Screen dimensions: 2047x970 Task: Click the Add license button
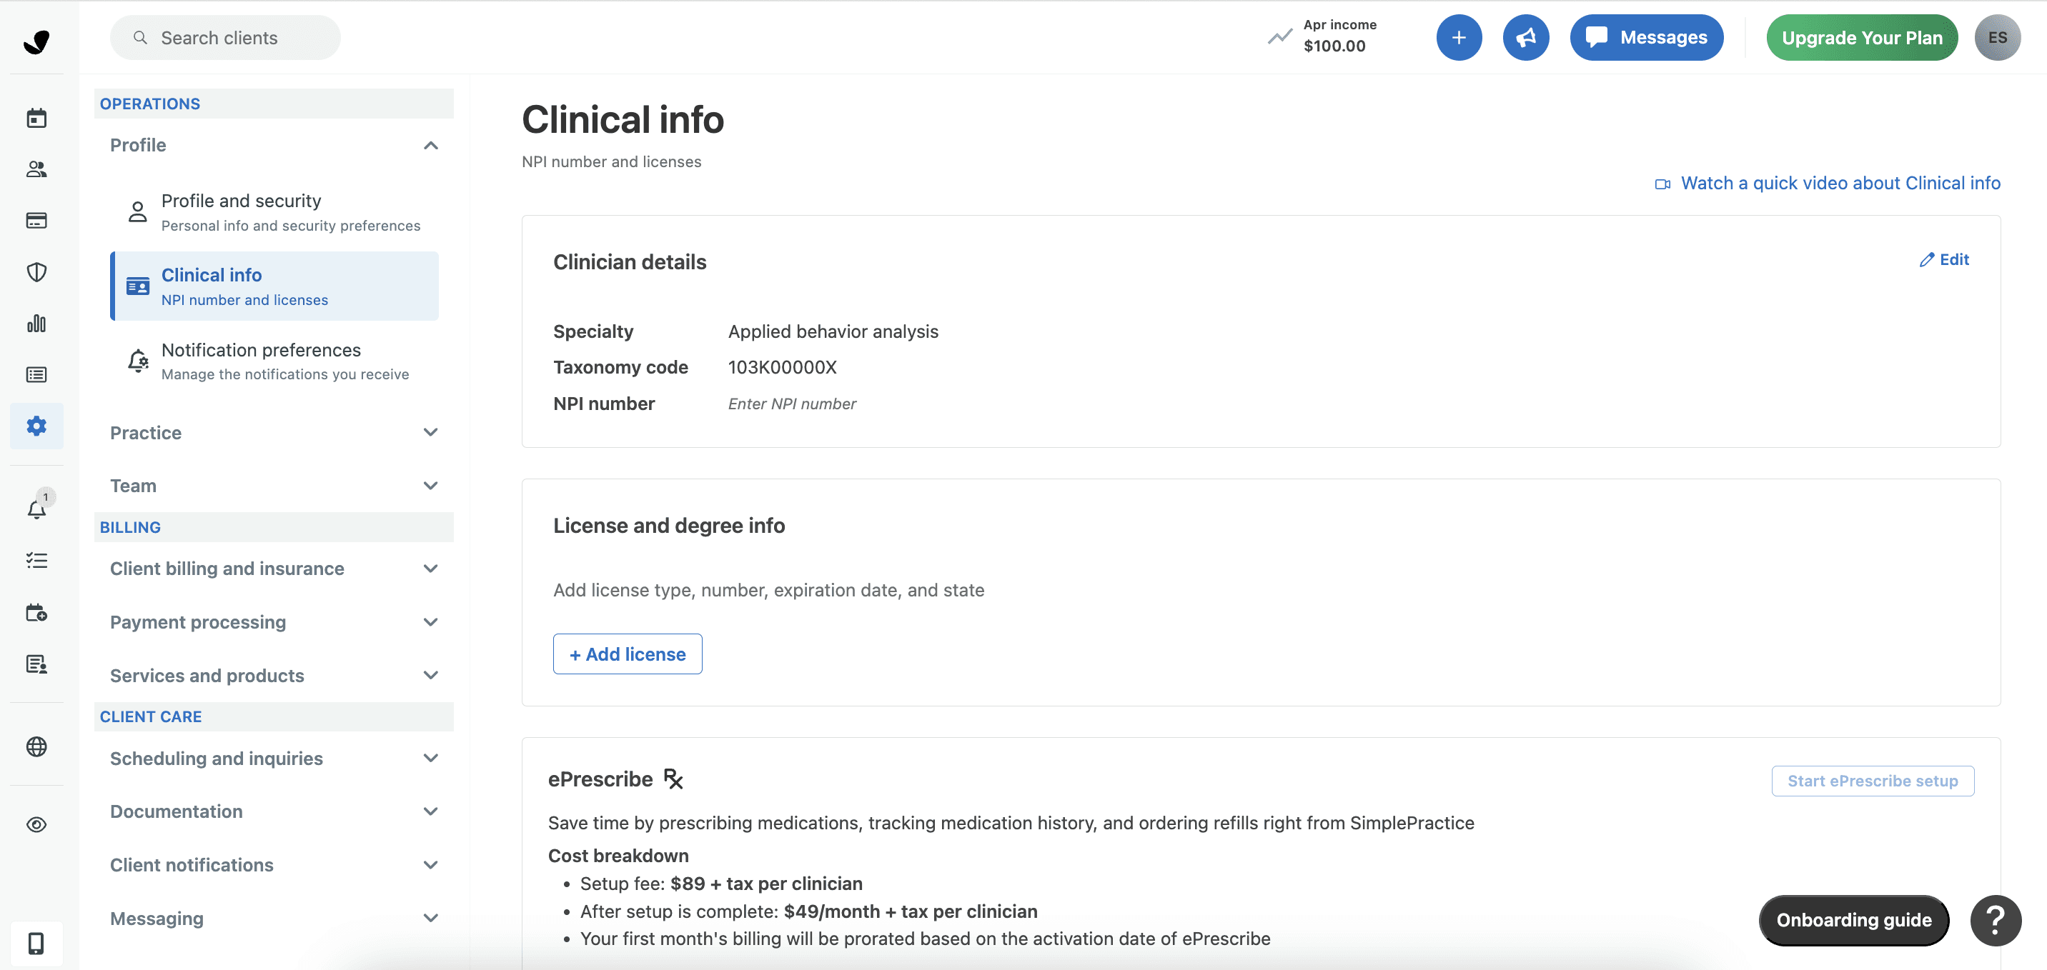[627, 654]
